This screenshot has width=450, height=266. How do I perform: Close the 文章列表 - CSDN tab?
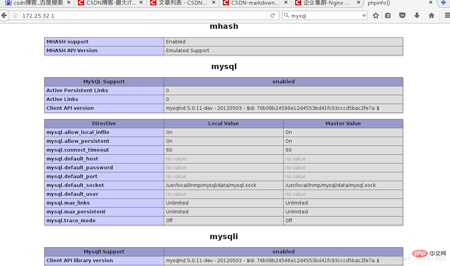point(214,3)
